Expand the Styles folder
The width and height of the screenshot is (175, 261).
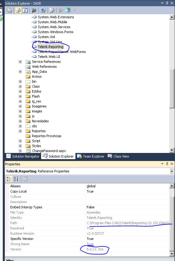coord(20,146)
